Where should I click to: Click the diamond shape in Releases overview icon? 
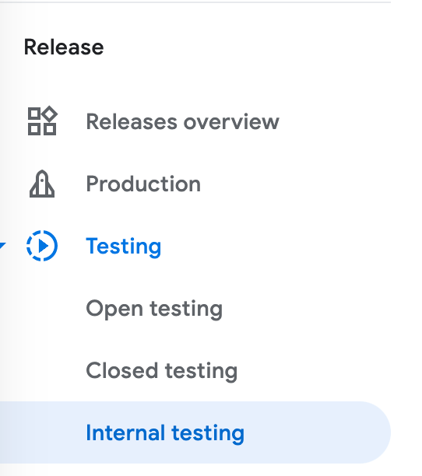pyautogui.click(x=50, y=114)
